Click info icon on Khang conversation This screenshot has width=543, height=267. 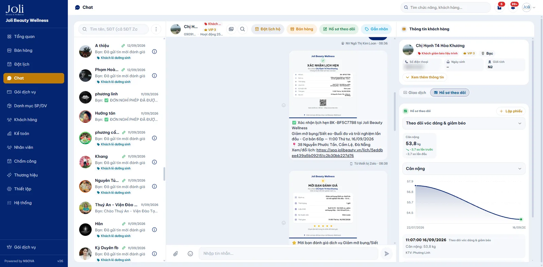click(154, 162)
